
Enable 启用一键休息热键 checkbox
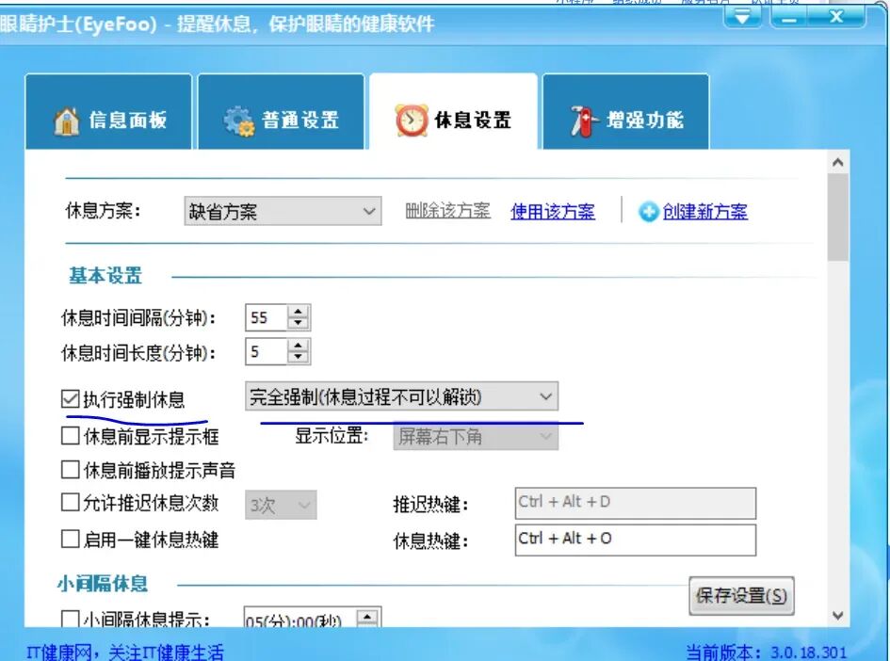point(70,539)
